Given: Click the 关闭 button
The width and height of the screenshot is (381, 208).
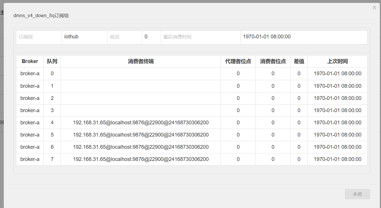Looking at the screenshot, I should click(357, 194).
